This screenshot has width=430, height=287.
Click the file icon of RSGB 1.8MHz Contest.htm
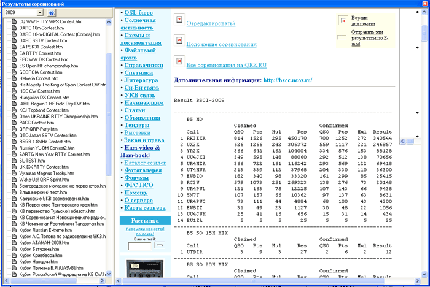(14, 142)
